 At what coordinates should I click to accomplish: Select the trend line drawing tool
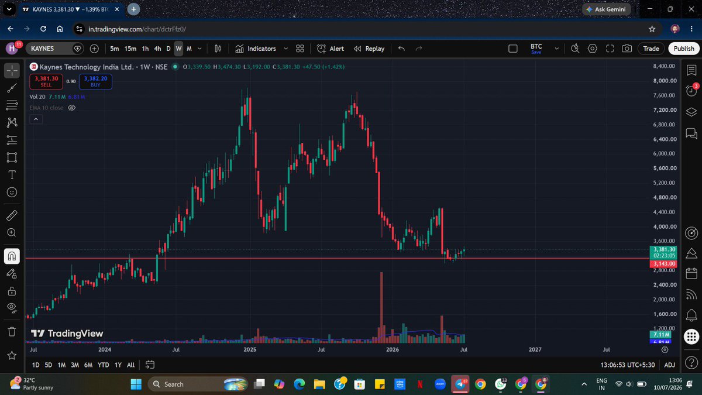tap(12, 88)
